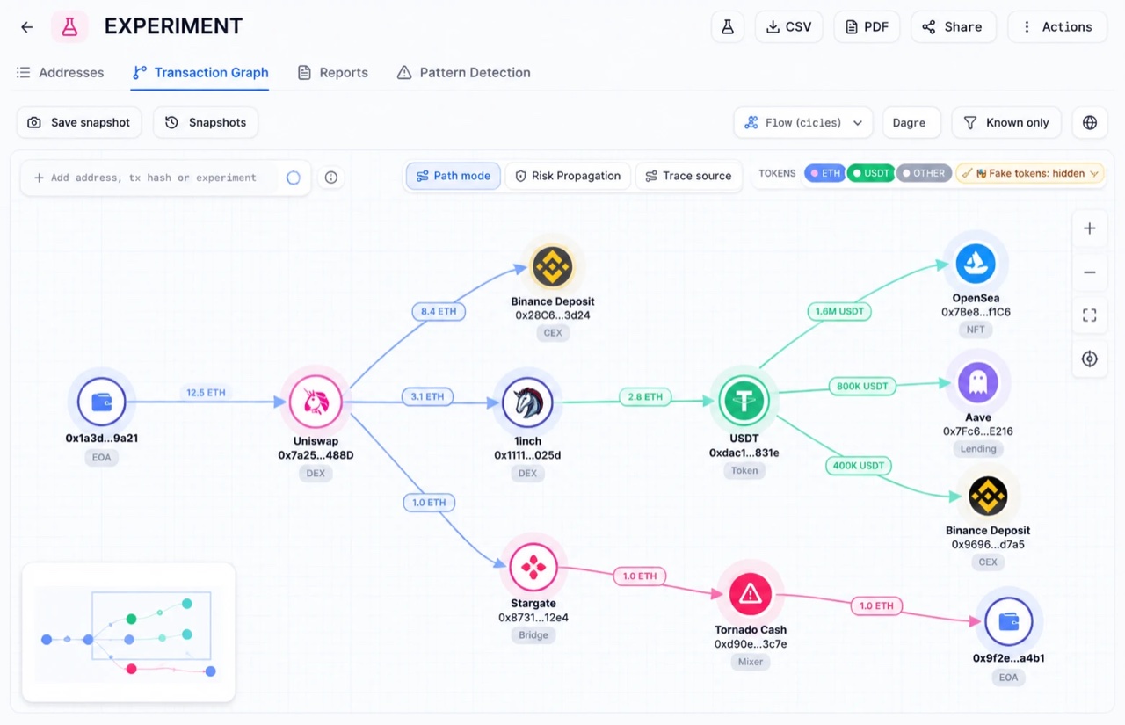Click the 800K USDT edge label
1125x725 pixels.
[861, 387]
